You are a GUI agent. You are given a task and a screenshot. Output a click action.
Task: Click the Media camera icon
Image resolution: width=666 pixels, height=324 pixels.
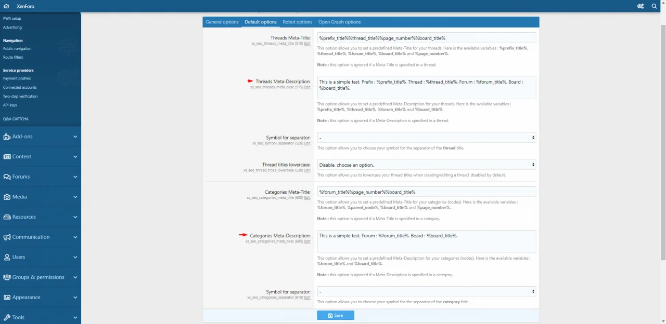point(7,197)
